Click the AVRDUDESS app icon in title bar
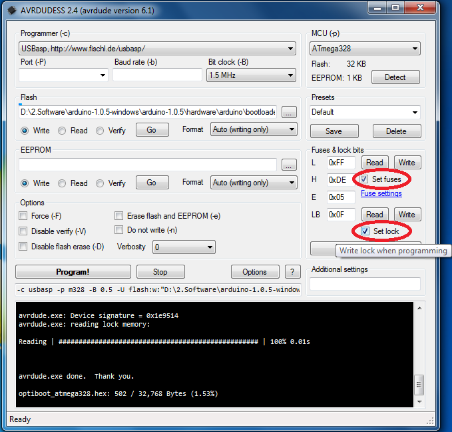The height and width of the screenshot is (432, 452). point(12,11)
